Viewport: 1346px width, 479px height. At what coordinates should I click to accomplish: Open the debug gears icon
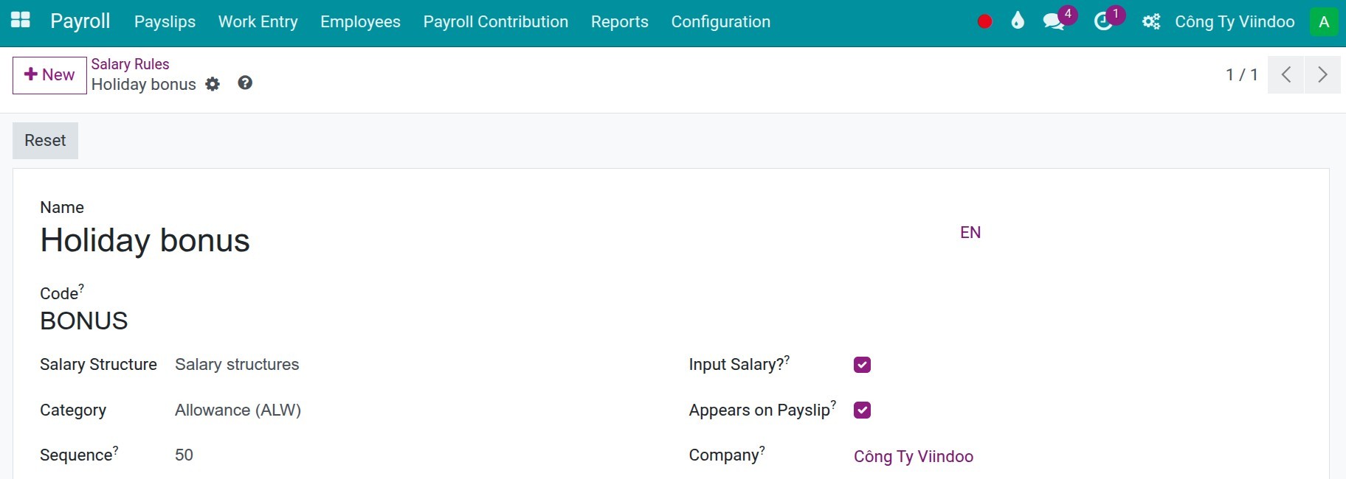point(1151,21)
